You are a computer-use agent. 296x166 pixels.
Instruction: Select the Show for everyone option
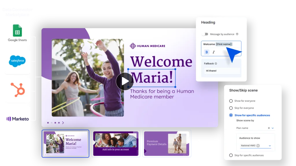[231, 101]
